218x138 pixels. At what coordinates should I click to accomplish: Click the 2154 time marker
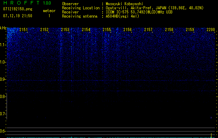tap(86, 30)
